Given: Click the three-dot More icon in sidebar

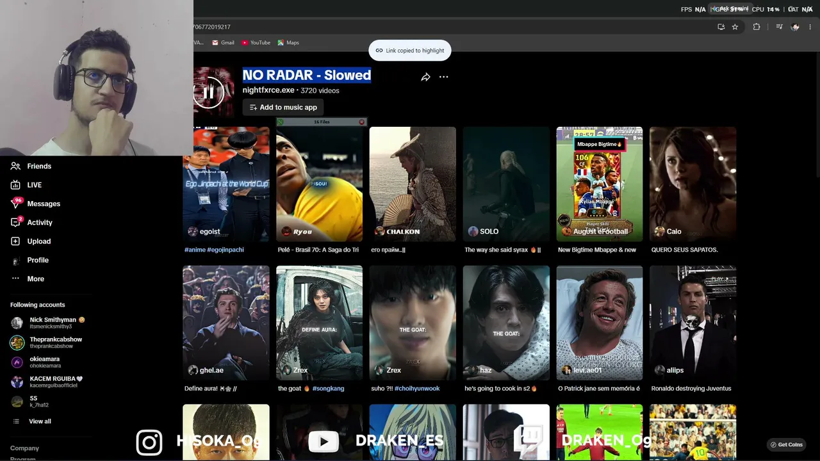Looking at the screenshot, I should (15, 279).
